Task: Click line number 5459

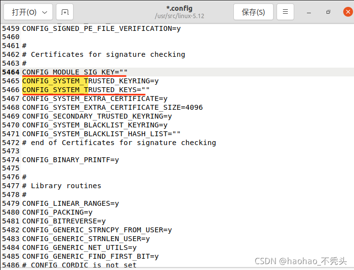Action: pos(10,28)
